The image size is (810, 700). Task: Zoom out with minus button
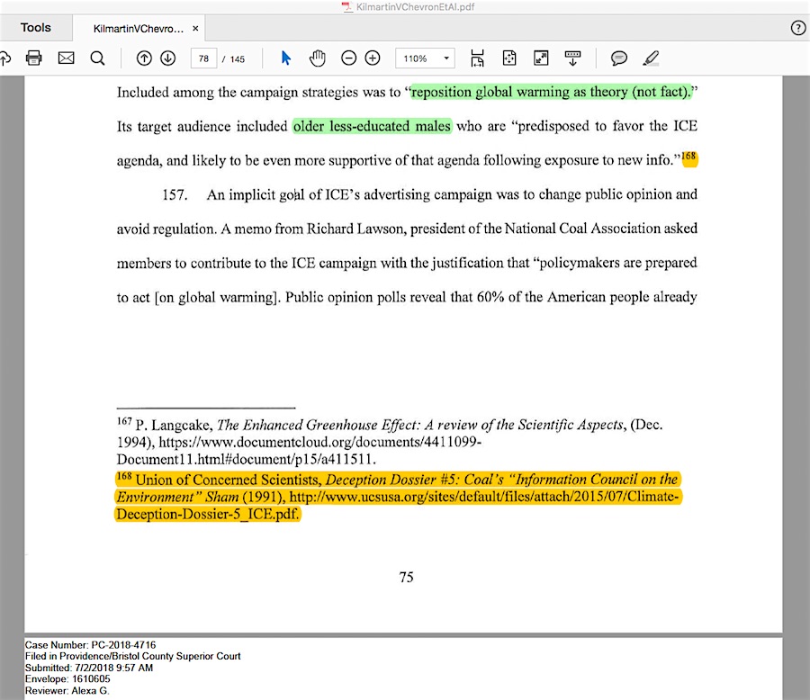click(x=349, y=58)
